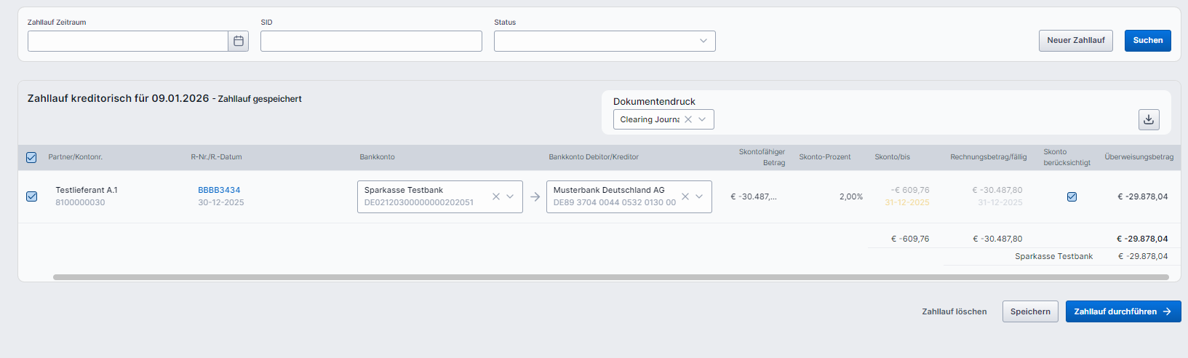Open the Zahllauf Zeitraum calendar picker
The image size is (1188, 358).
point(238,41)
